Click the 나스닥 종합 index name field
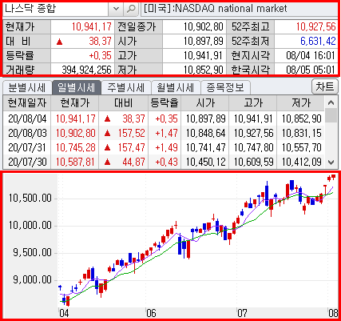Screen dimensions: 341x321 [x=56, y=9]
